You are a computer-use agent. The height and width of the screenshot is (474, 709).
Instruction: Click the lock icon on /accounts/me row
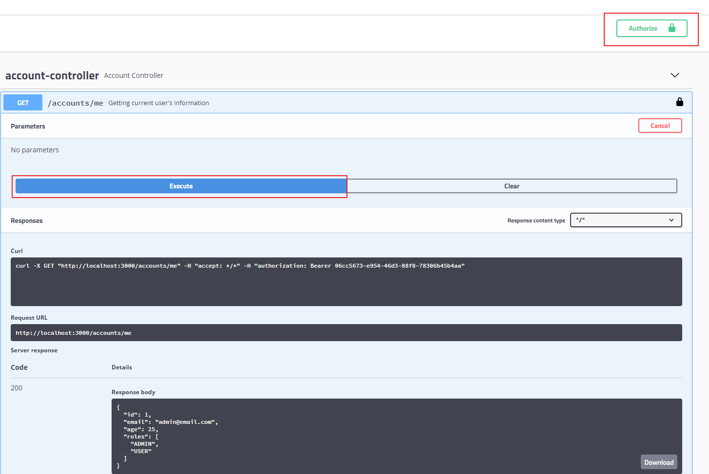click(680, 102)
